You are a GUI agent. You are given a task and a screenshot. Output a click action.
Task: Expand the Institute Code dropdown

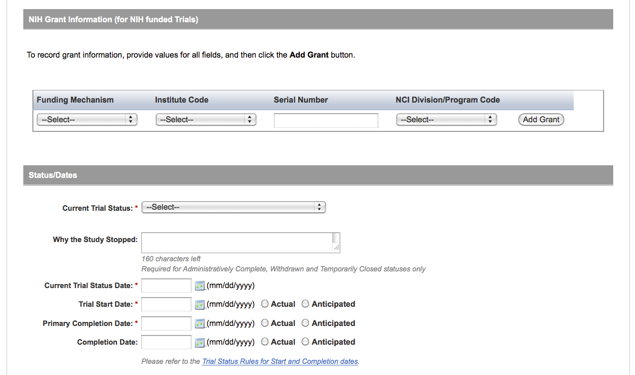tap(206, 120)
